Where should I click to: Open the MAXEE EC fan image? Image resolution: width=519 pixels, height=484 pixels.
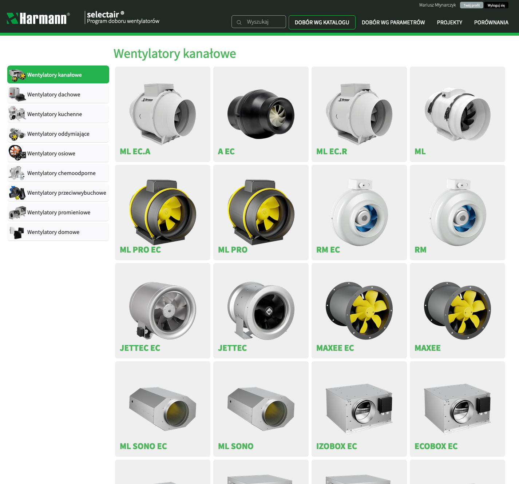coord(359,310)
